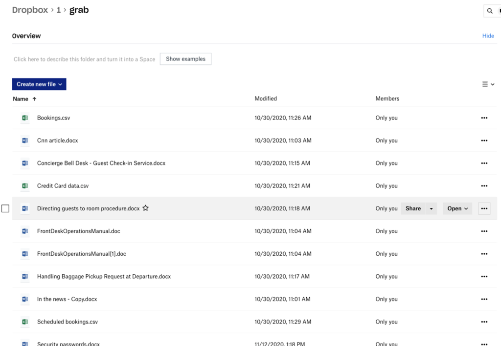The image size is (501, 346).
Task: Change the list view layout option
Action: pyautogui.click(x=488, y=84)
